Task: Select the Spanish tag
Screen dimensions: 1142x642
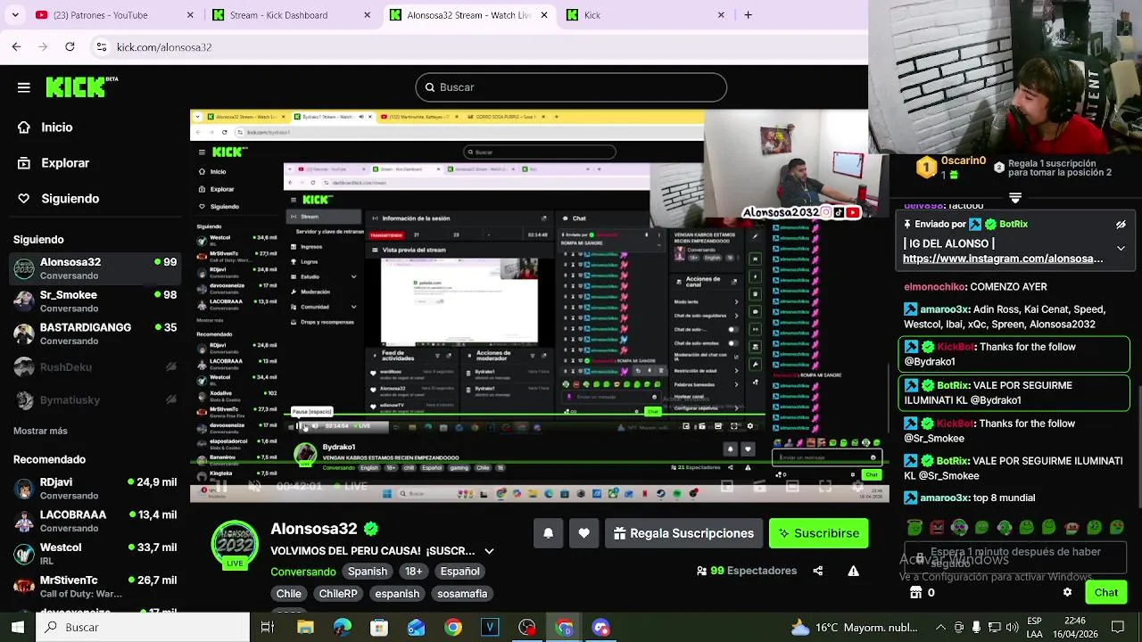Action: 368,572
